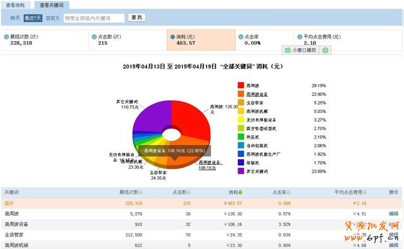Click the 高周波机械 legend swatch

pos(241,111)
